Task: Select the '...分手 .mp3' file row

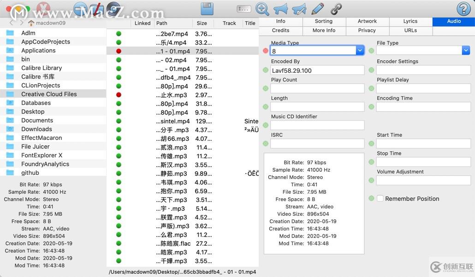Action: pyautogui.click(x=183, y=130)
